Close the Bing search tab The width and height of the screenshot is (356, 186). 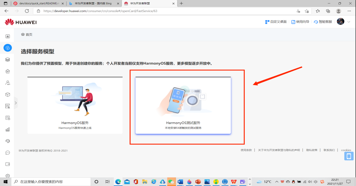click(118, 3)
